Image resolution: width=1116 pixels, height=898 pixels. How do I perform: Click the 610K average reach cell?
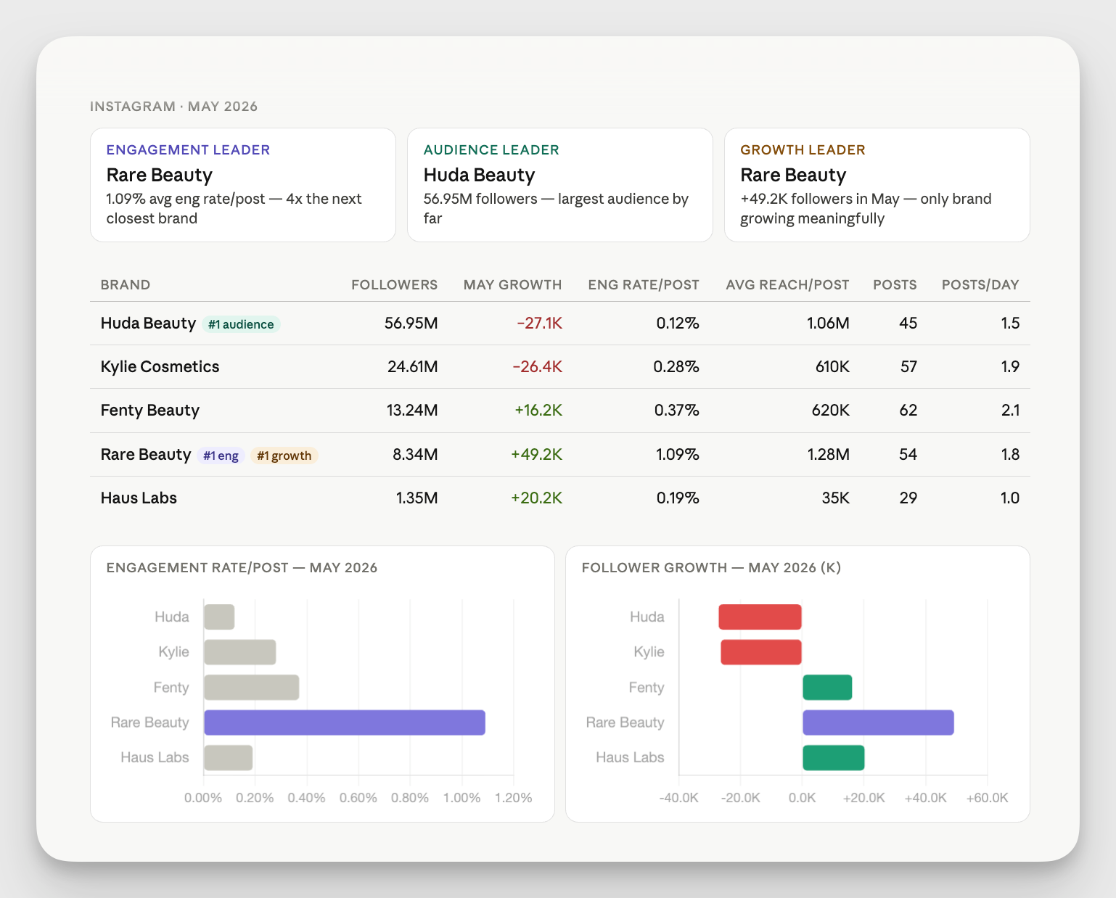pos(832,367)
